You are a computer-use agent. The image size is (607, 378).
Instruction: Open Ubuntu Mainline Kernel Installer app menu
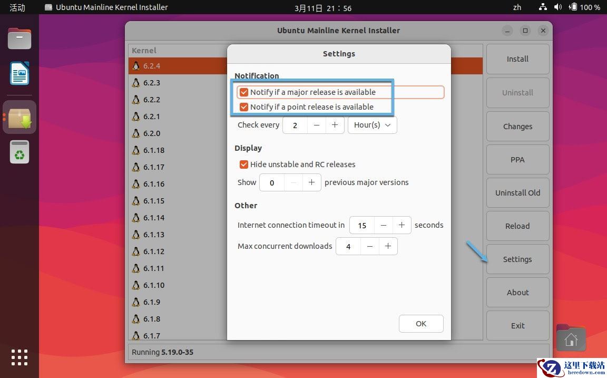106,7
